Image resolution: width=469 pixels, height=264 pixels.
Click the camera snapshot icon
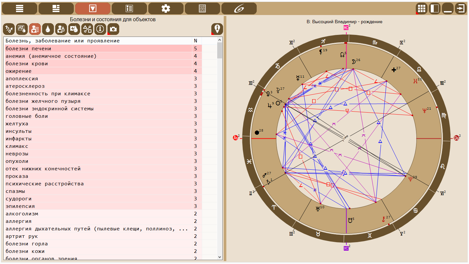point(113,29)
